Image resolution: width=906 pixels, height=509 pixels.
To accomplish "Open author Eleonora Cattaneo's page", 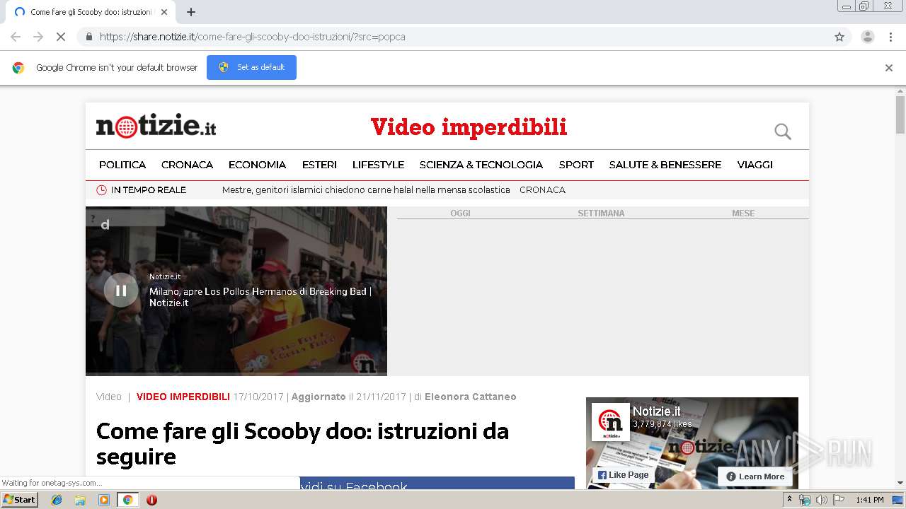I will 471,397.
